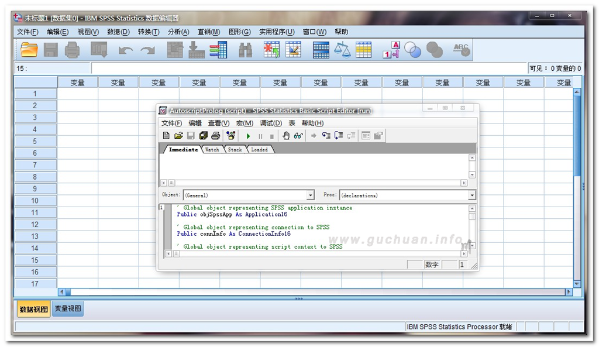This screenshot has height=347, width=599.
Task: Click the hand breakpoint toggle icon
Action: [x=286, y=136]
